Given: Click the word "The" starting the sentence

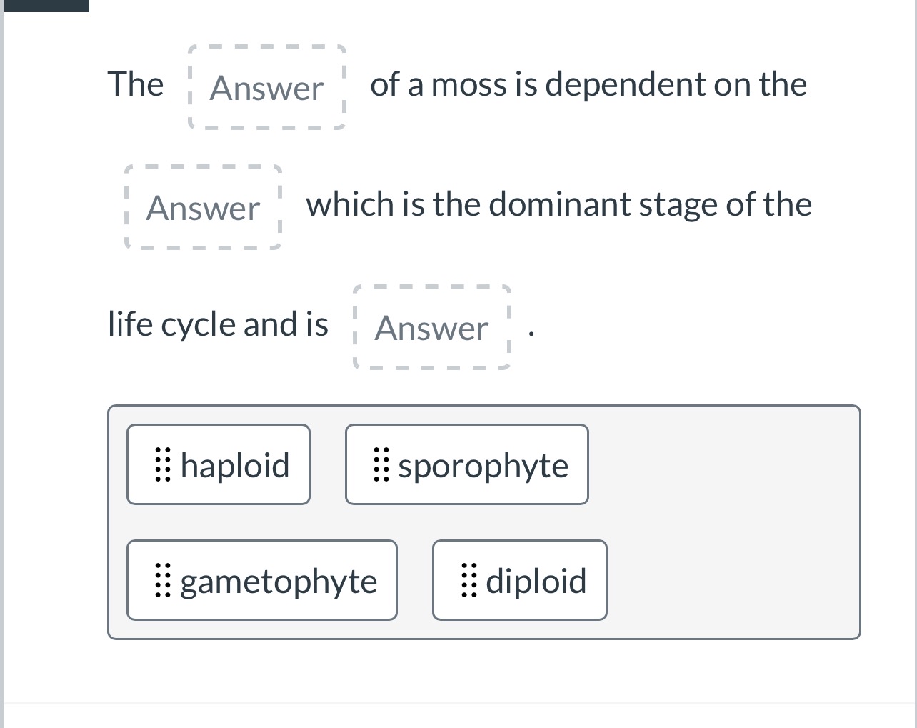Looking at the screenshot, I should coord(135,84).
